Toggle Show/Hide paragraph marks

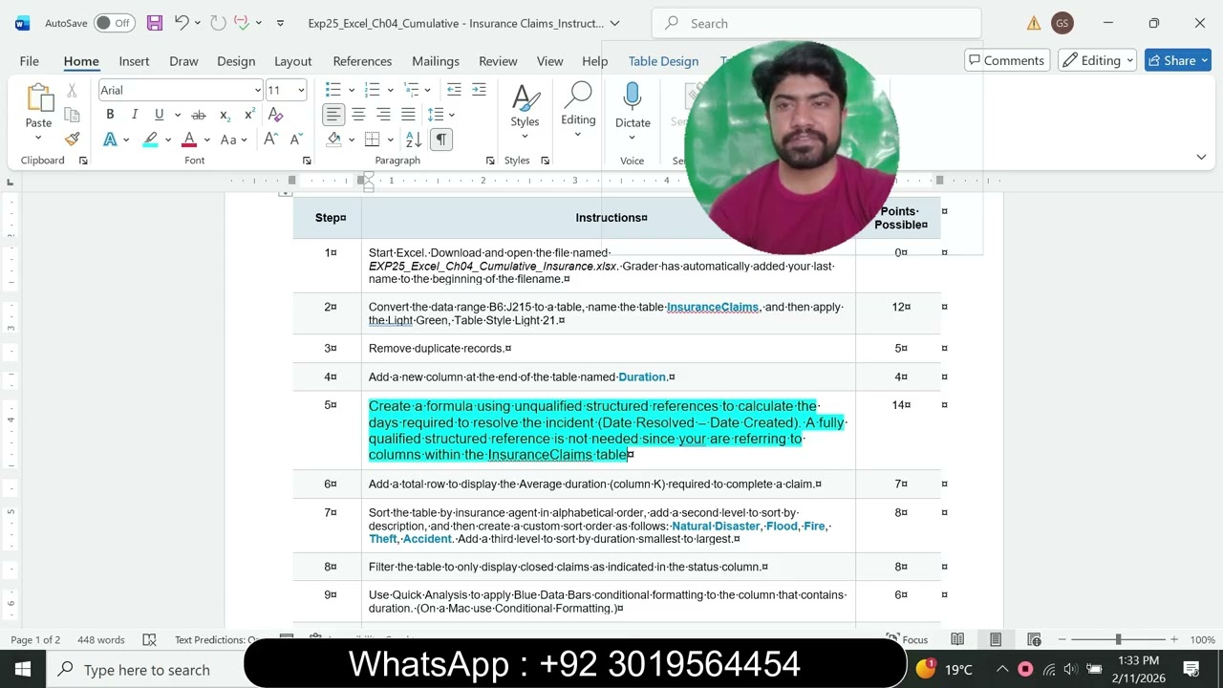point(440,140)
